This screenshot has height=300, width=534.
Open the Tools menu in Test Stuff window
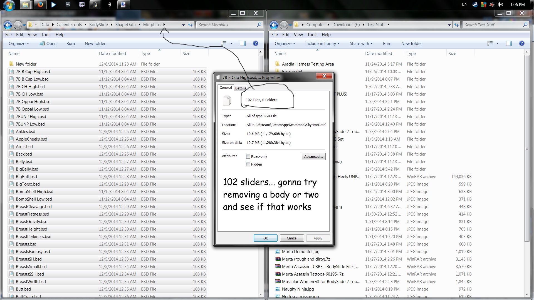(312, 35)
